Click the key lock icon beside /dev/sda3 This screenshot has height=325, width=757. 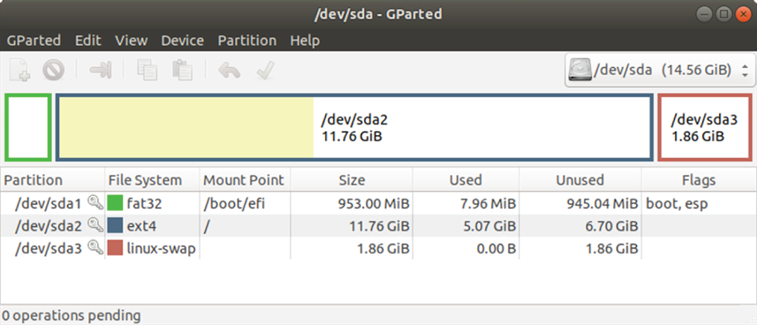95,248
